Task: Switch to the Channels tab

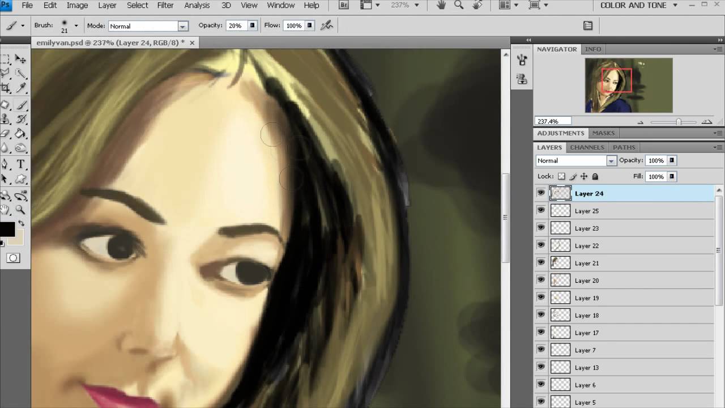Action: 587,147
